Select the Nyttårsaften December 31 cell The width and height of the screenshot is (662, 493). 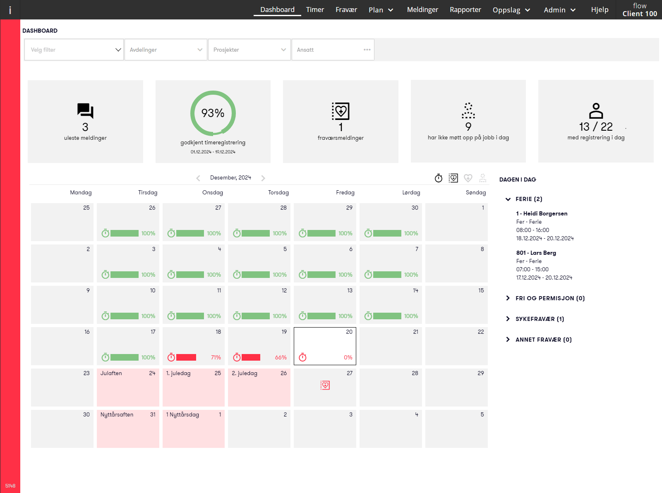click(128, 429)
